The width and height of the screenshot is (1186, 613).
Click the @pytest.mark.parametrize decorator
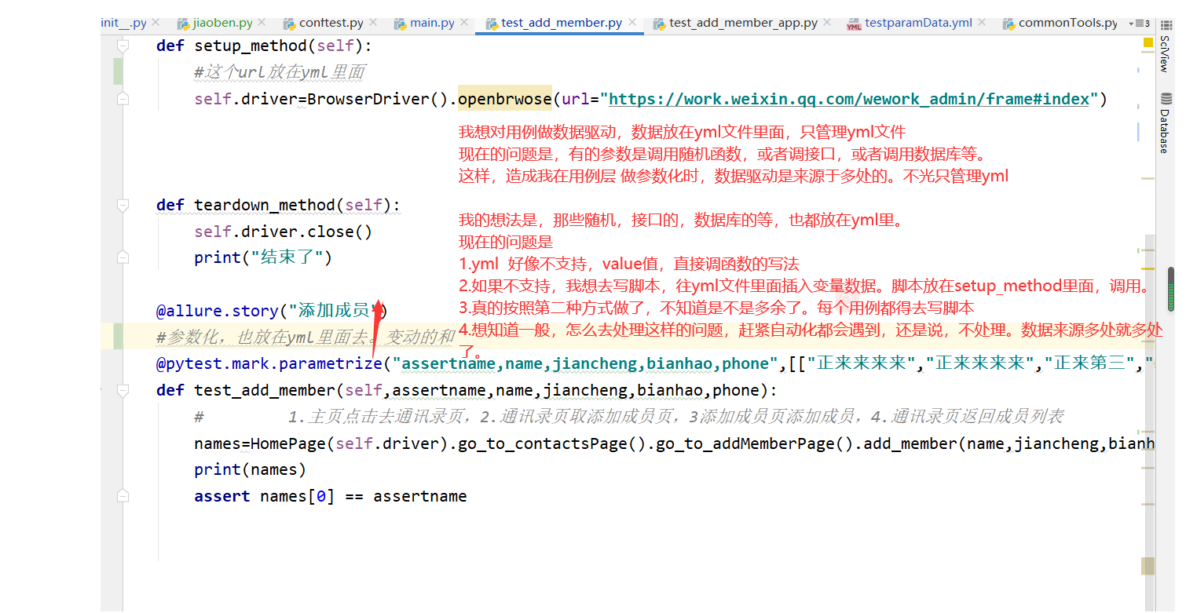[269, 363]
